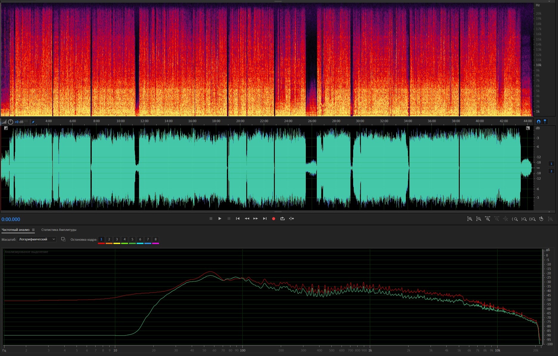The height and width of the screenshot is (356, 558).
Task: Set hold frame 2 (orange)
Action: click(109, 240)
